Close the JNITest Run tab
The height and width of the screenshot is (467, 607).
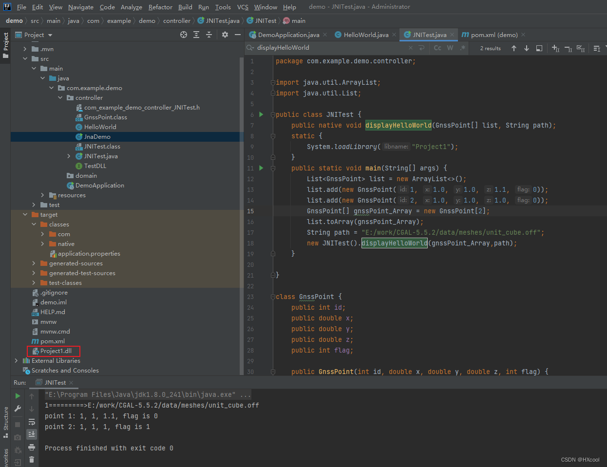click(x=71, y=383)
